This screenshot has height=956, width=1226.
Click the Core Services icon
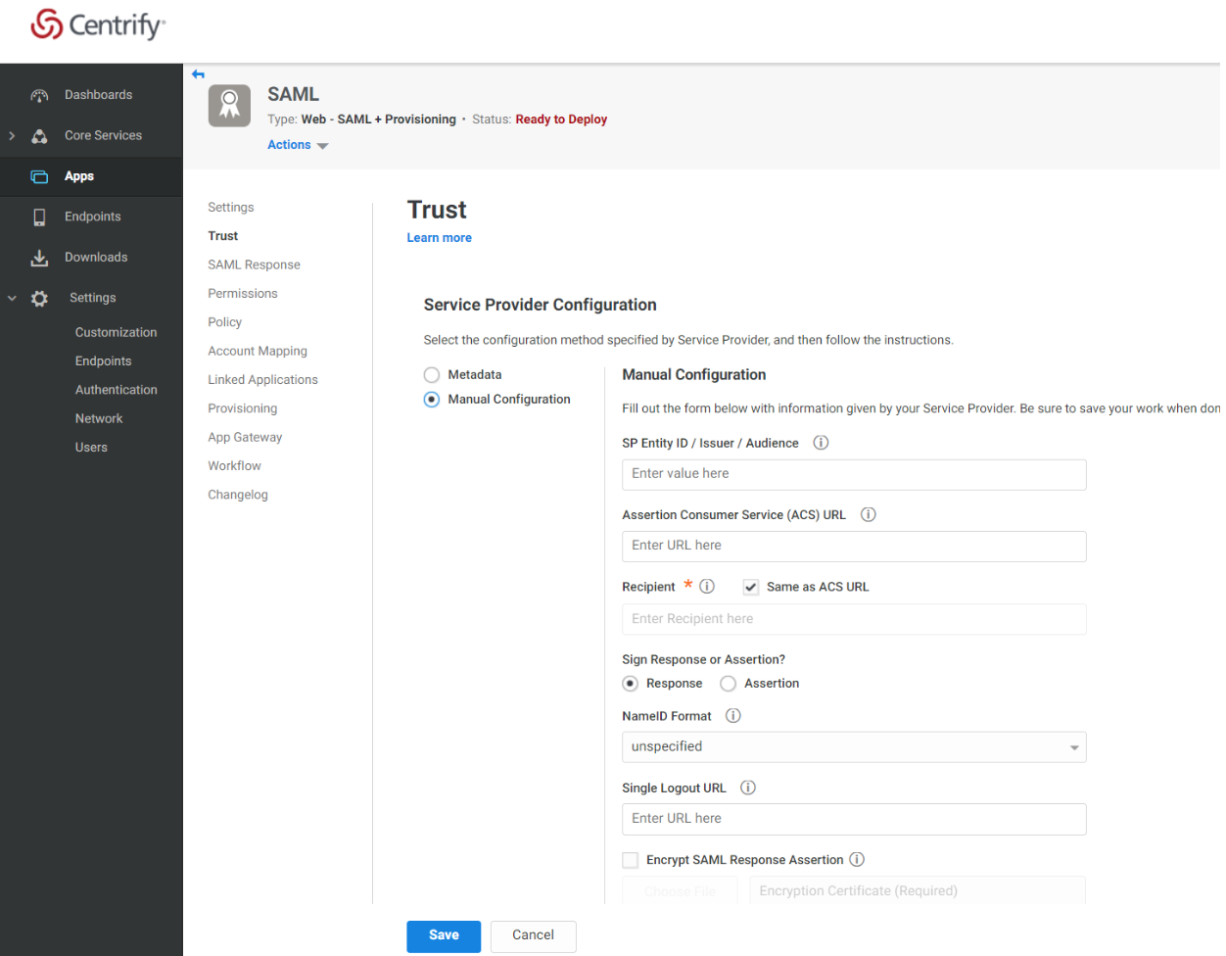click(39, 136)
